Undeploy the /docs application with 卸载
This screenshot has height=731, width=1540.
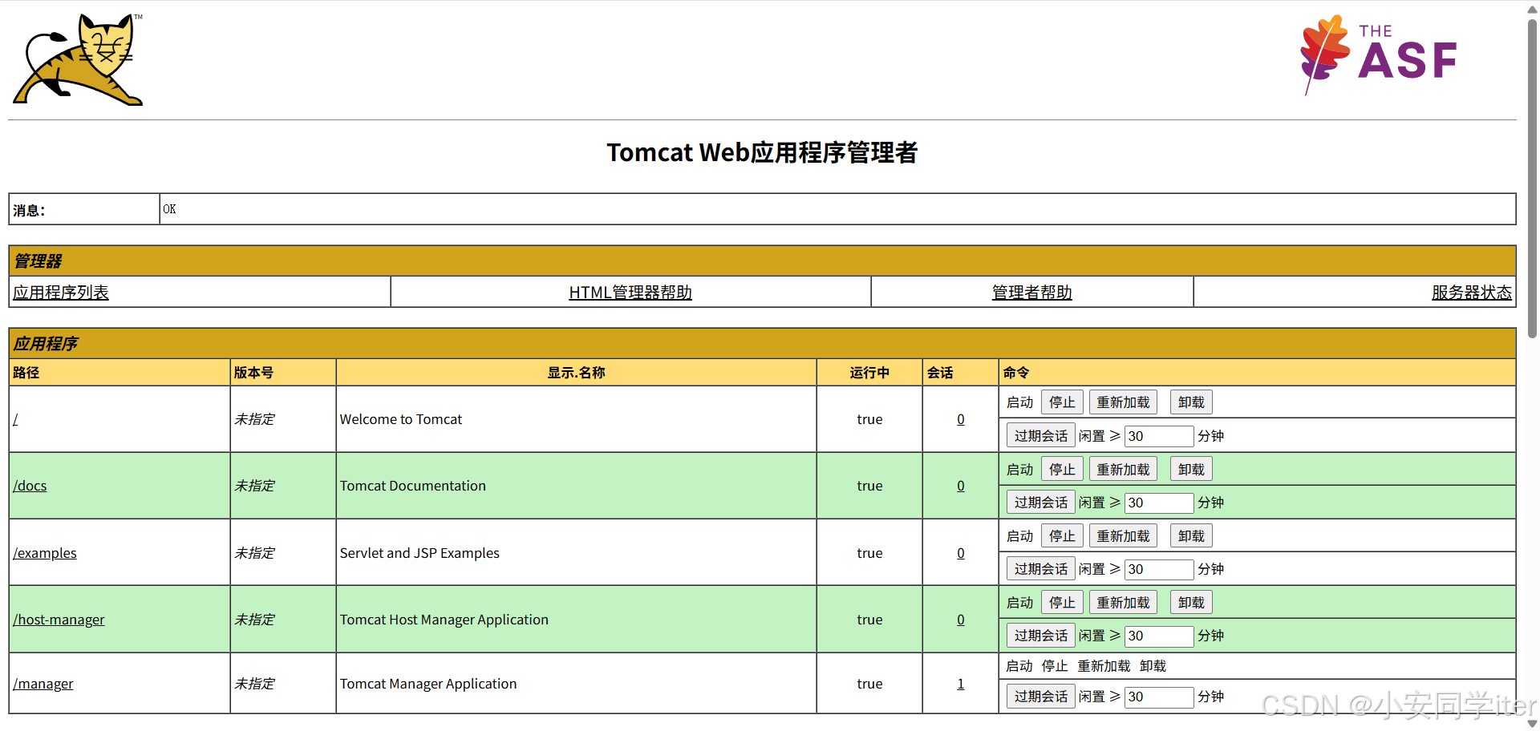pos(1191,470)
